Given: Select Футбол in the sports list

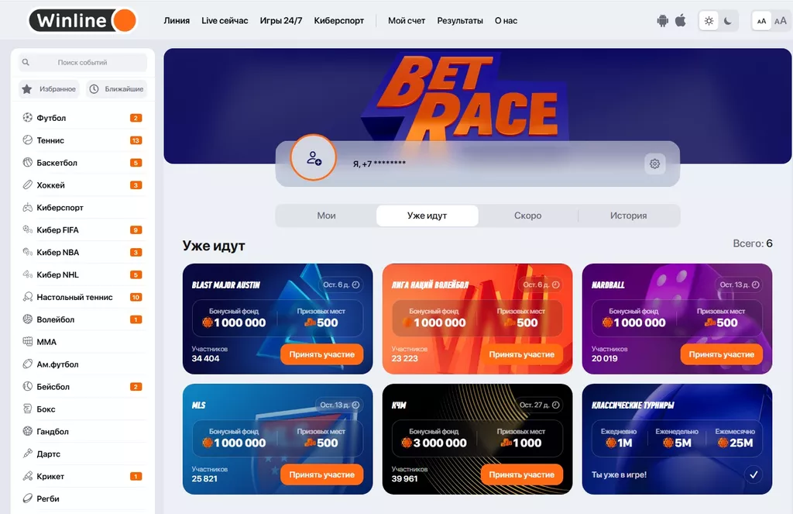Looking at the screenshot, I should click(82, 118).
